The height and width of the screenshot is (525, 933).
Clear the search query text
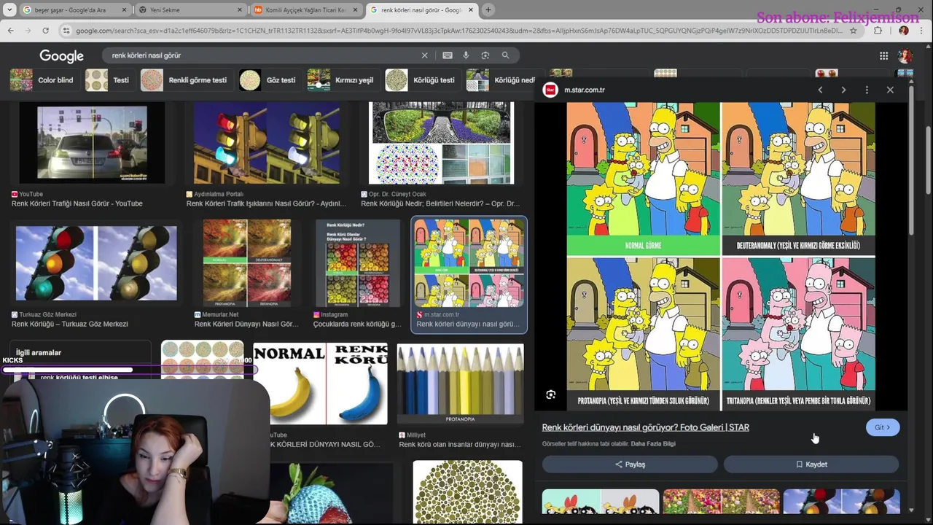click(425, 55)
